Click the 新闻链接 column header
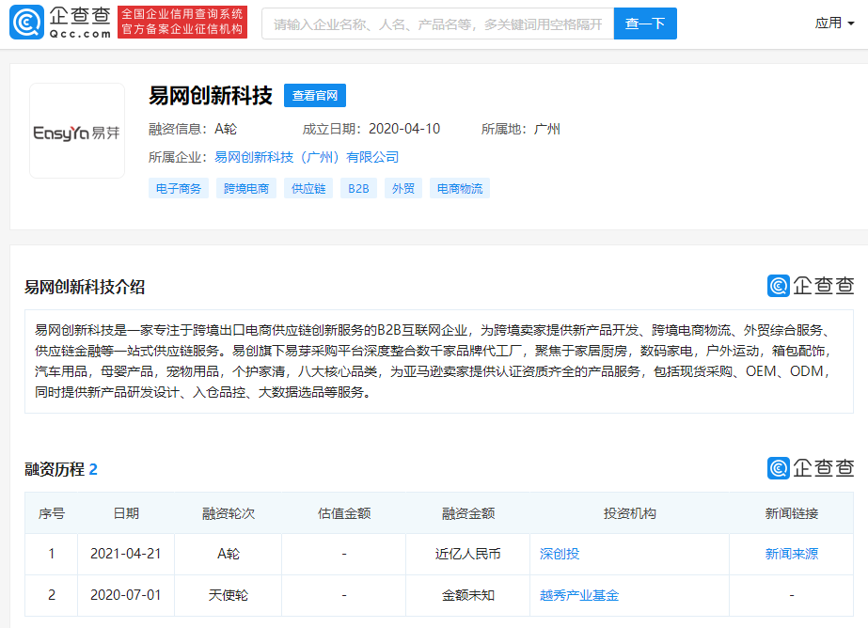 click(x=792, y=513)
